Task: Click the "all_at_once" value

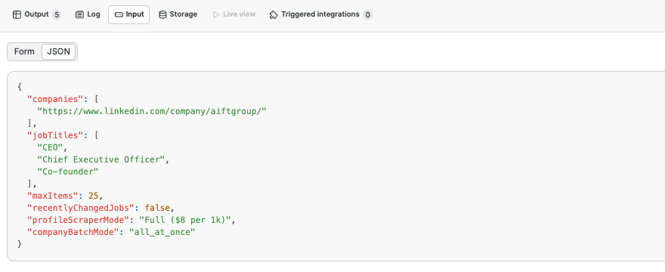Action: tap(162, 232)
